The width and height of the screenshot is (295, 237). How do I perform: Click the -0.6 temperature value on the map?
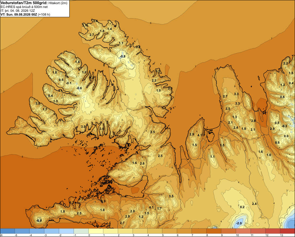point(79,88)
